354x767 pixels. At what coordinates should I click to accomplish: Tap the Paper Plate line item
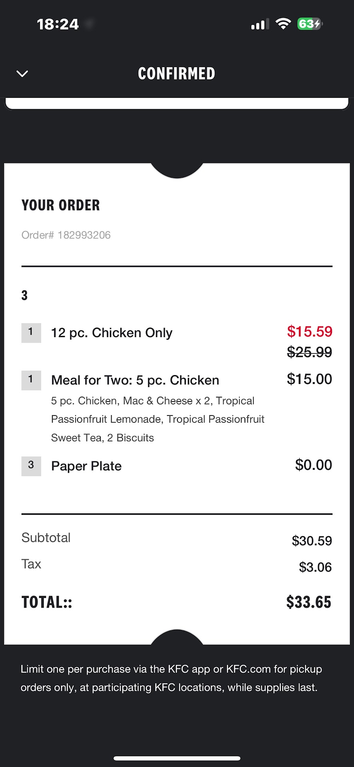point(86,466)
